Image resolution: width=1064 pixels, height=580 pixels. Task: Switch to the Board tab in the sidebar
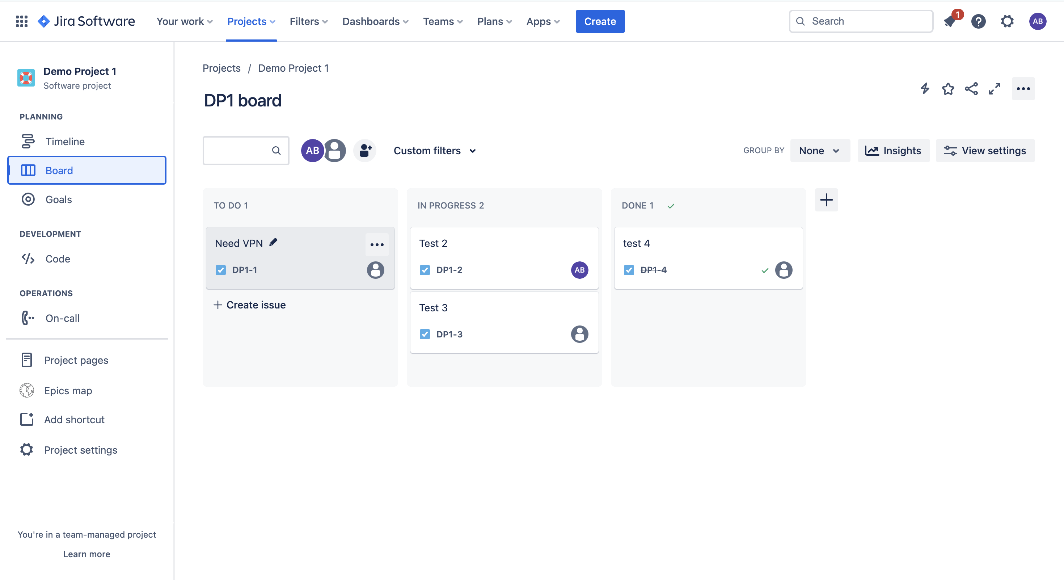pos(59,170)
